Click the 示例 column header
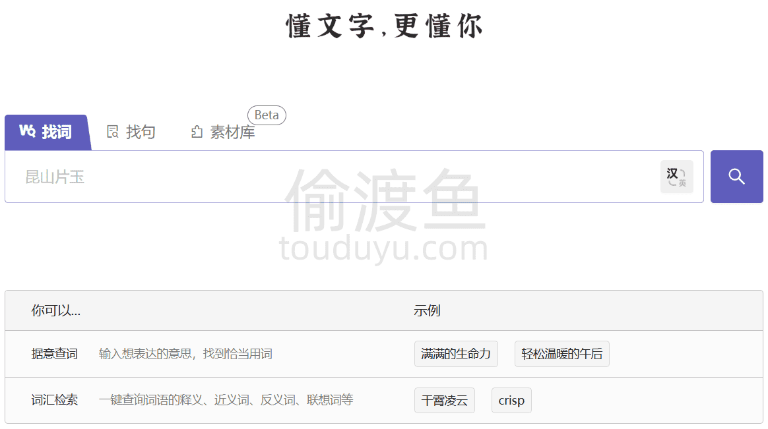 [x=427, y=310]
